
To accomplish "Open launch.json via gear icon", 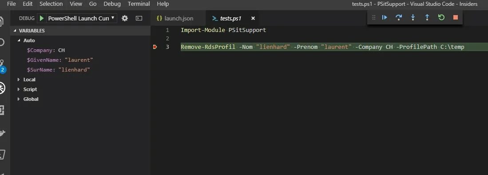I will [125, 18].
